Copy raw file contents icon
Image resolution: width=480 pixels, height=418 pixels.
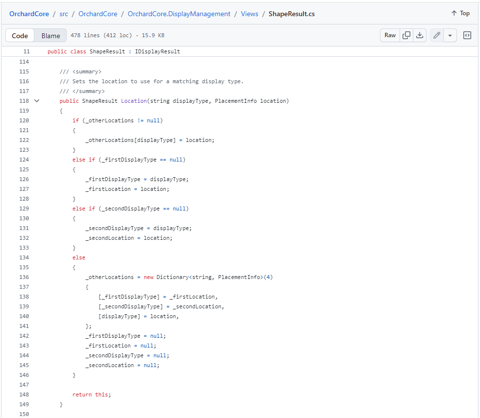tap(406, 35)
